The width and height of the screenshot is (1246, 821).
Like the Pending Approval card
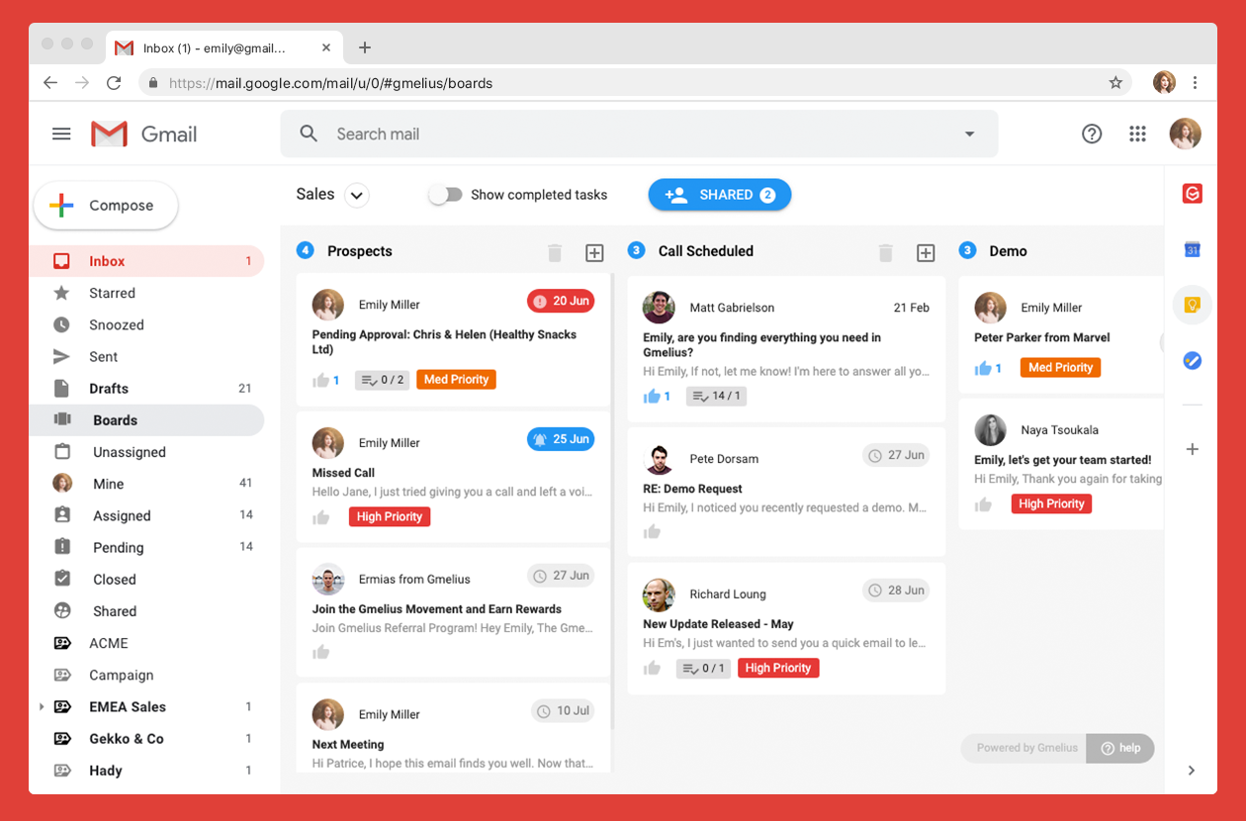[x=320, y=380]
